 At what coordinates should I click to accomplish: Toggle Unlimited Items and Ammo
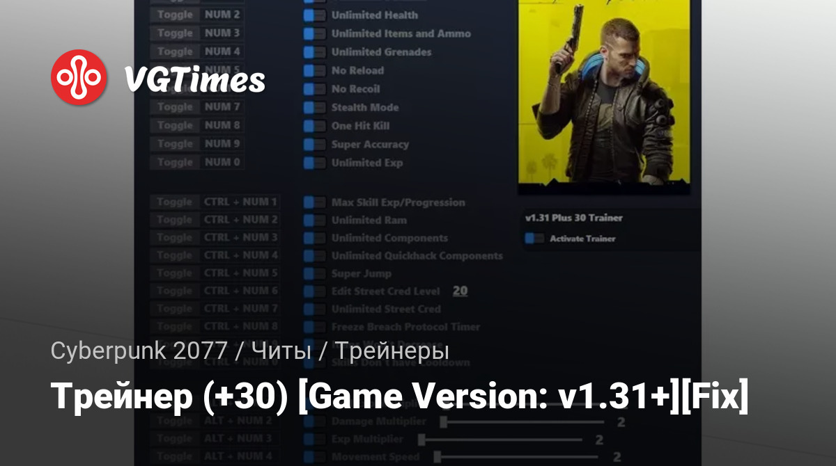point(315,33)
